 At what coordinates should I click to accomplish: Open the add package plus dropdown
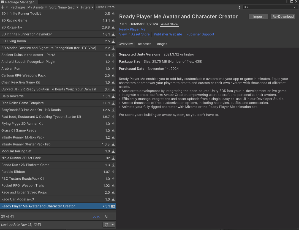(4, 7)
